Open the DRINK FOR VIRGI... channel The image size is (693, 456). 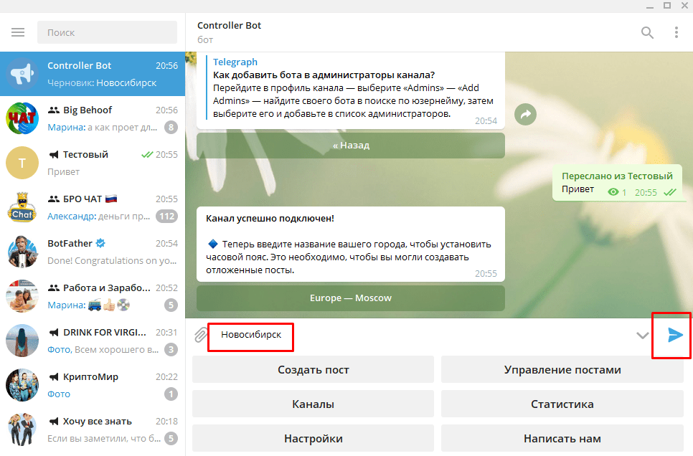pos(93,341)
